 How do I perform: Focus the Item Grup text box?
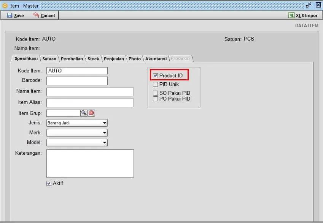pos(64,113)
